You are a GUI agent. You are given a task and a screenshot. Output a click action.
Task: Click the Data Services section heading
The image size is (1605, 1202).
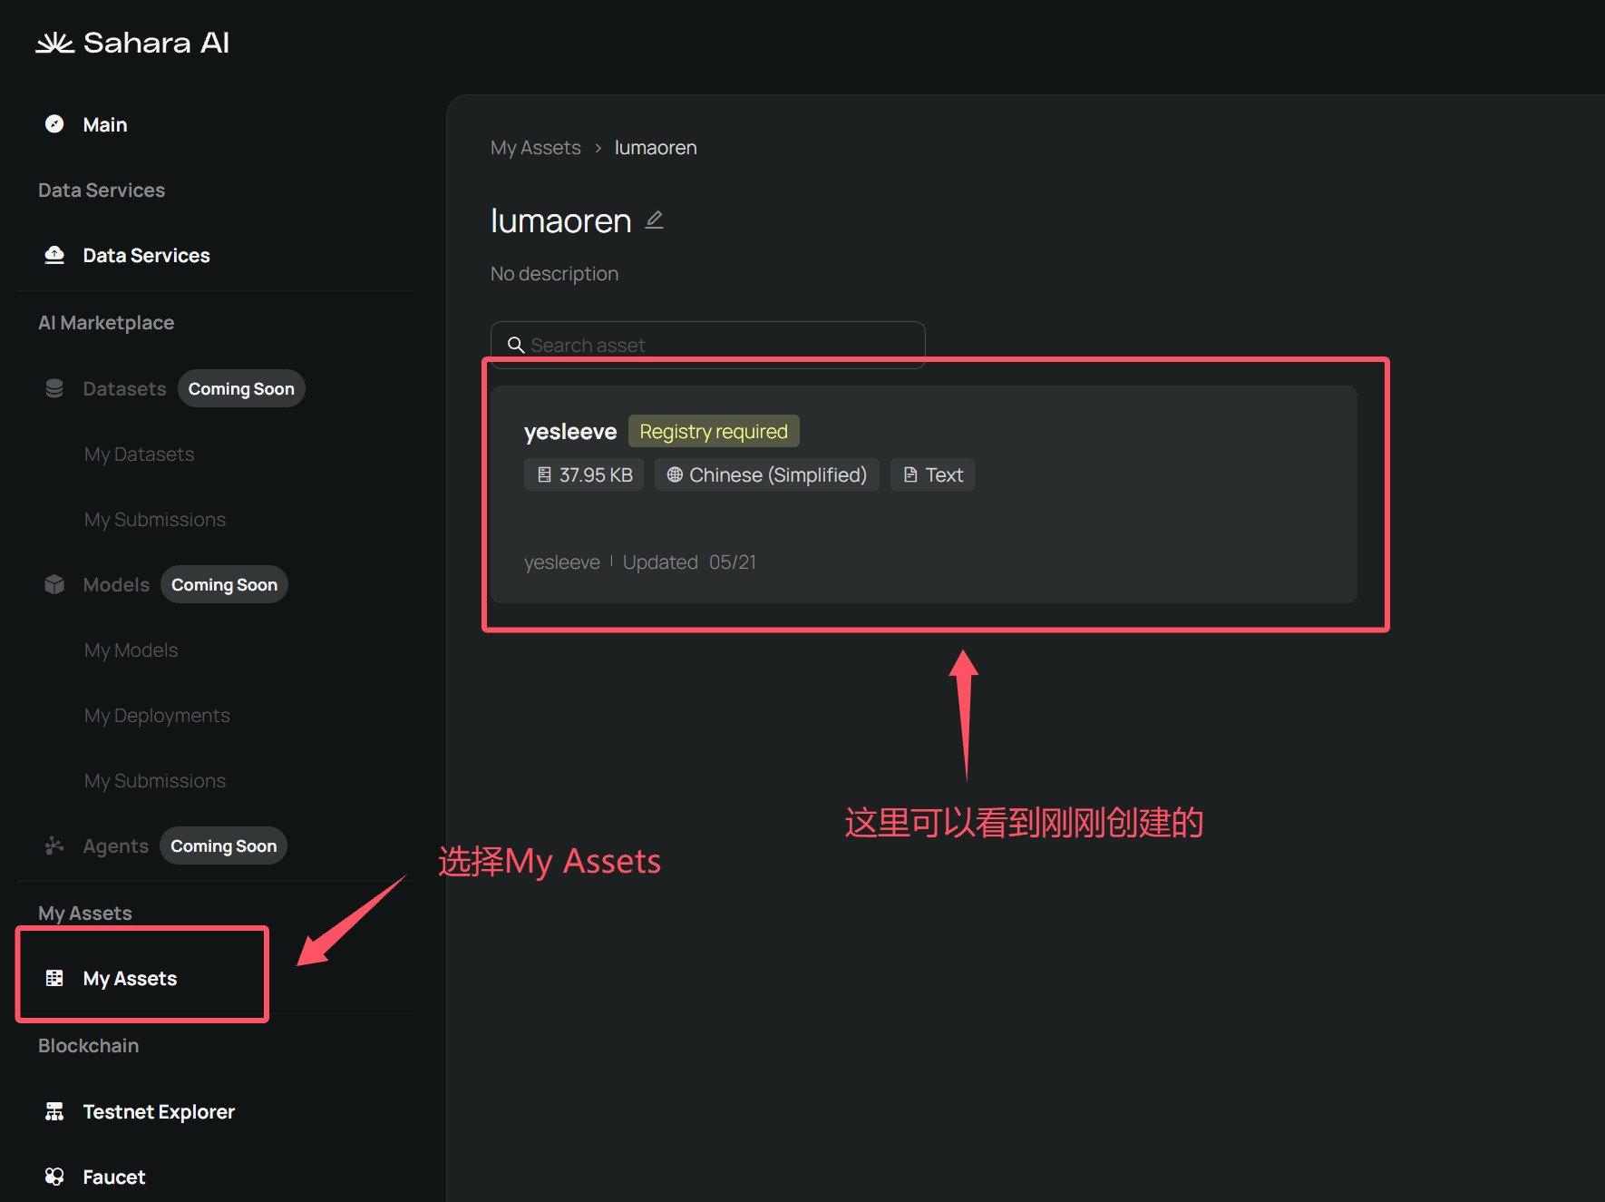pos(102,190)
